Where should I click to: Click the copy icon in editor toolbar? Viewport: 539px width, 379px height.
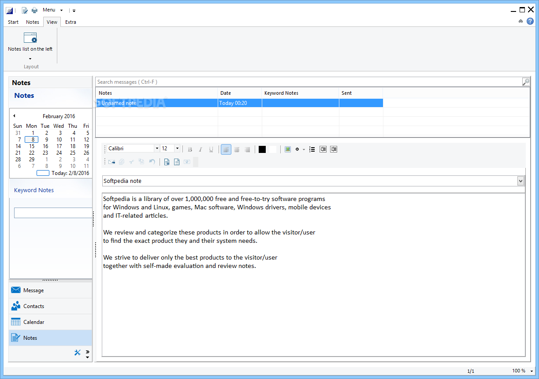point(122,162)
